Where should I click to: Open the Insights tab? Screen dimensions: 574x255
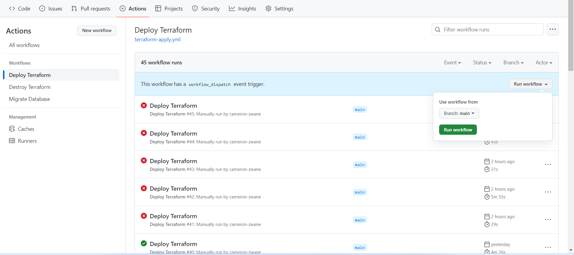point(242,9)
